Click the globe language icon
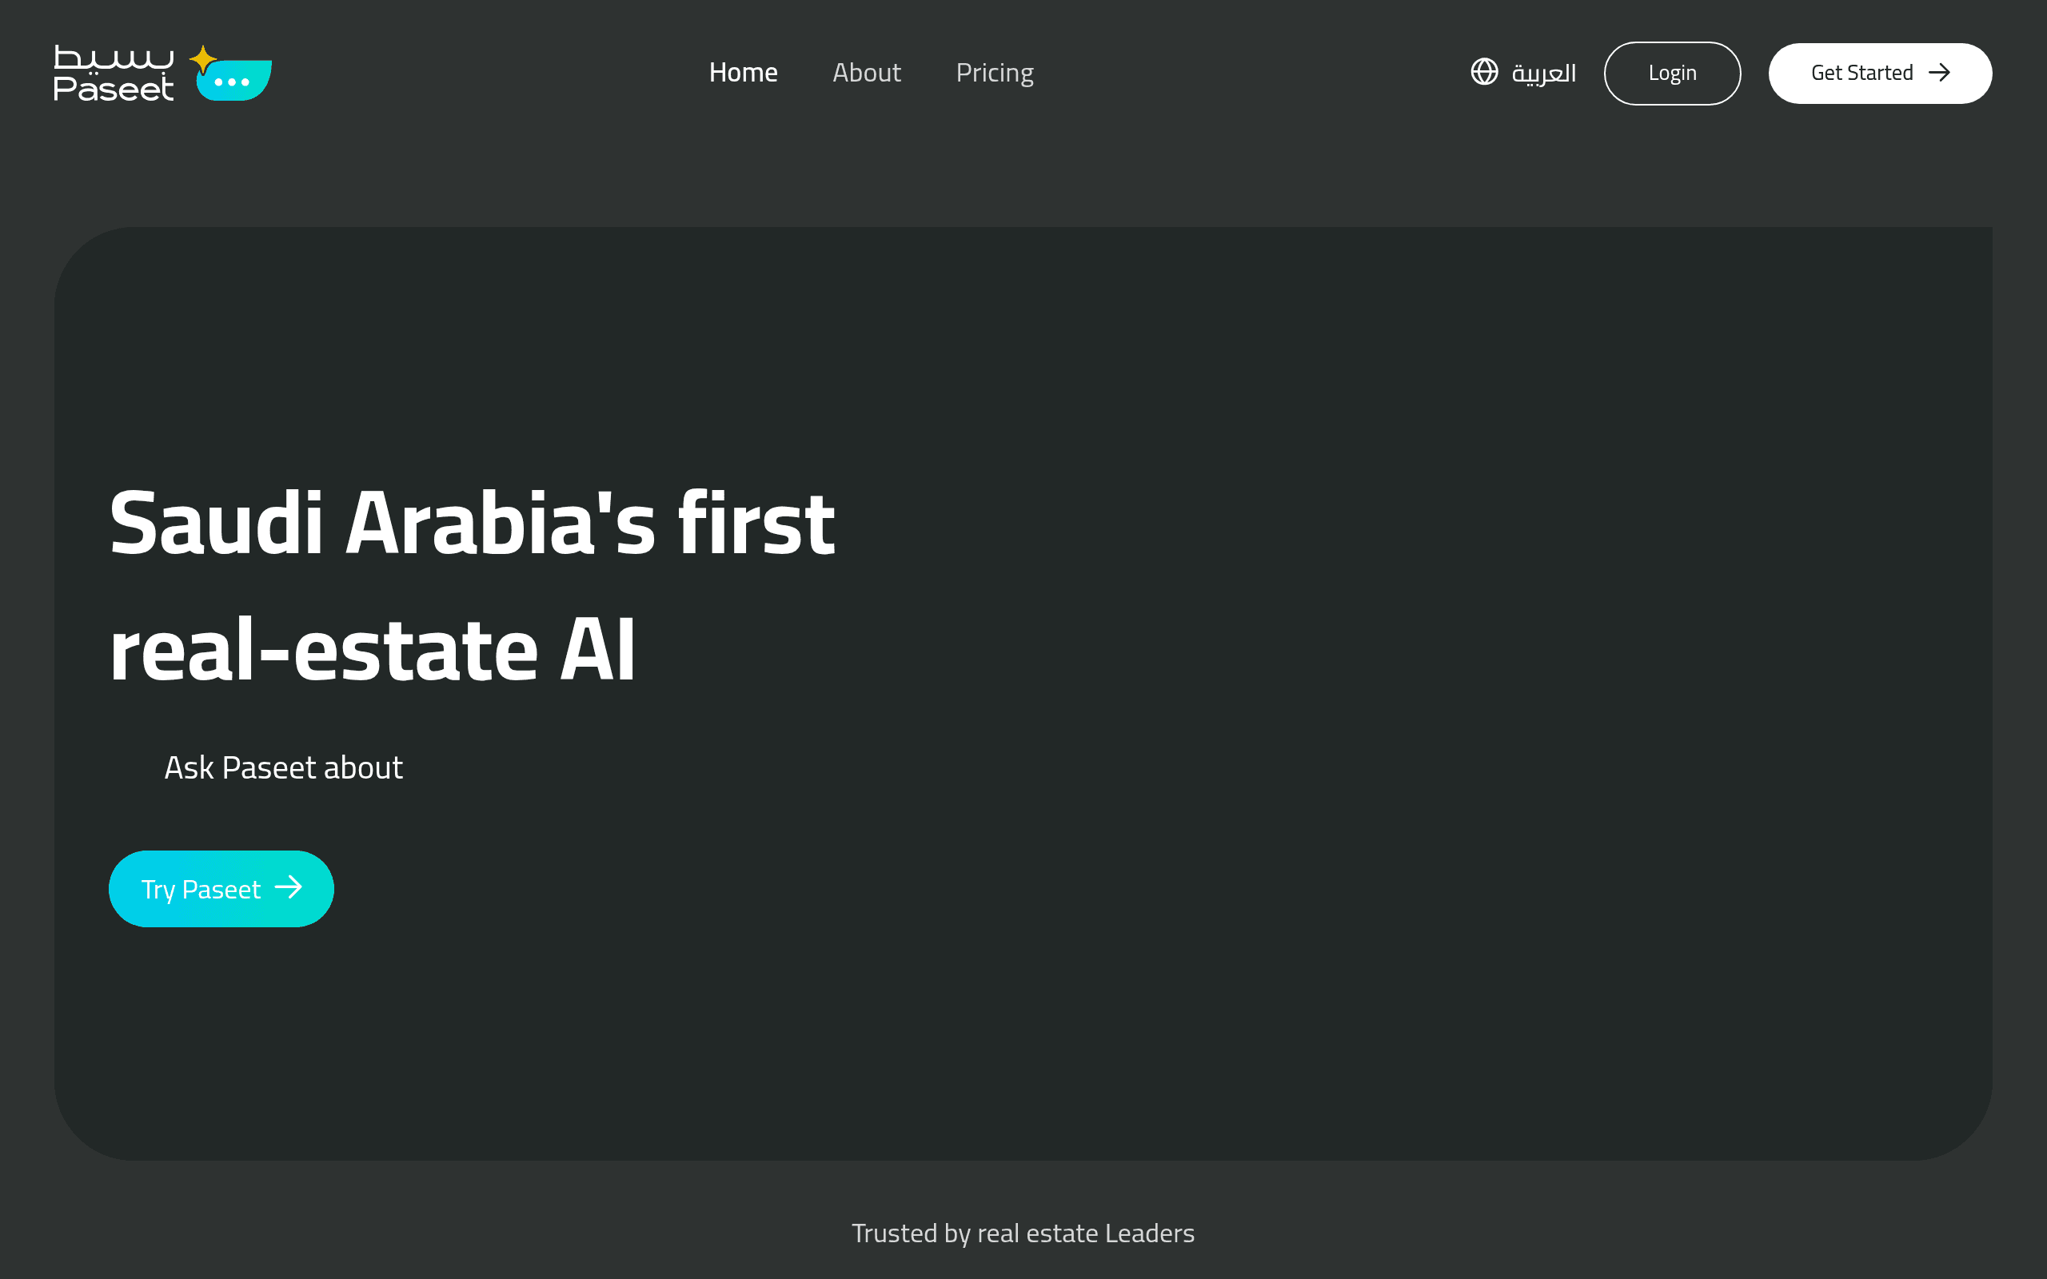 click(1485, 72)
